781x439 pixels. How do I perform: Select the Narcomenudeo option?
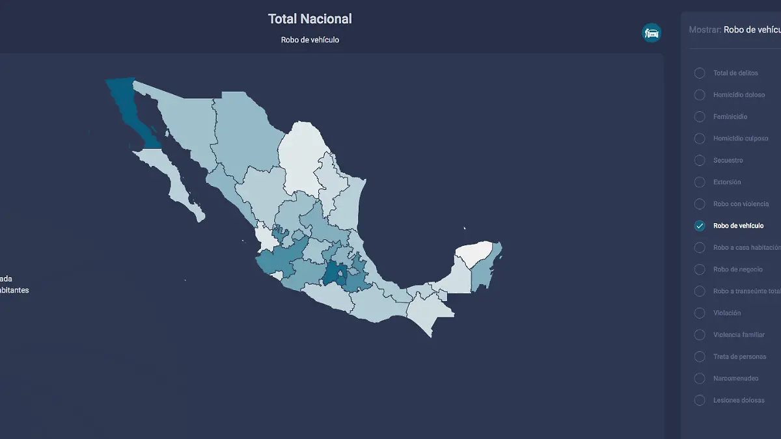[x=700, y=379]
